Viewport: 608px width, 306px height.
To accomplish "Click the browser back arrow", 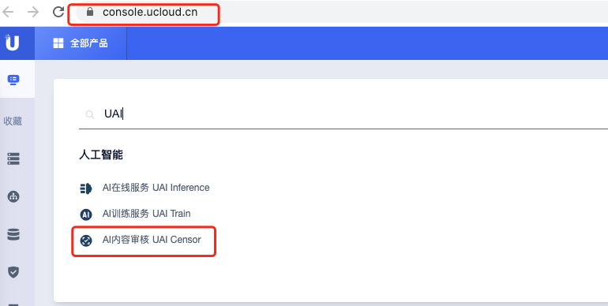I will point(8,12).
